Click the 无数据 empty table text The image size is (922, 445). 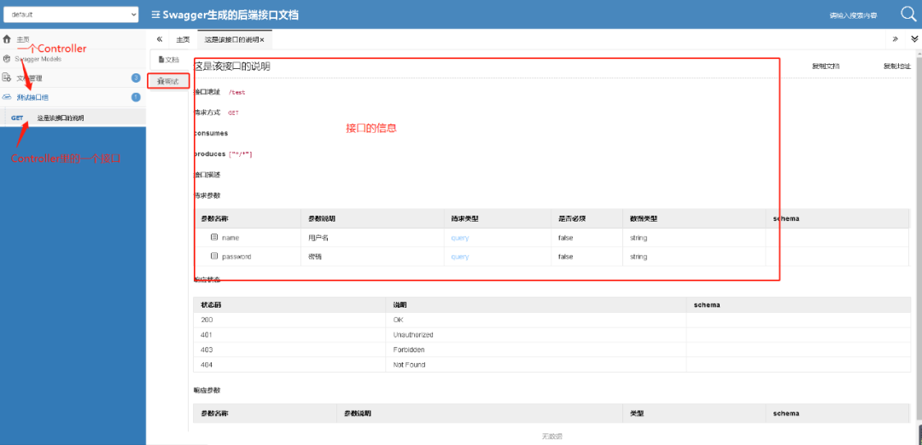(x=552, y=436)
